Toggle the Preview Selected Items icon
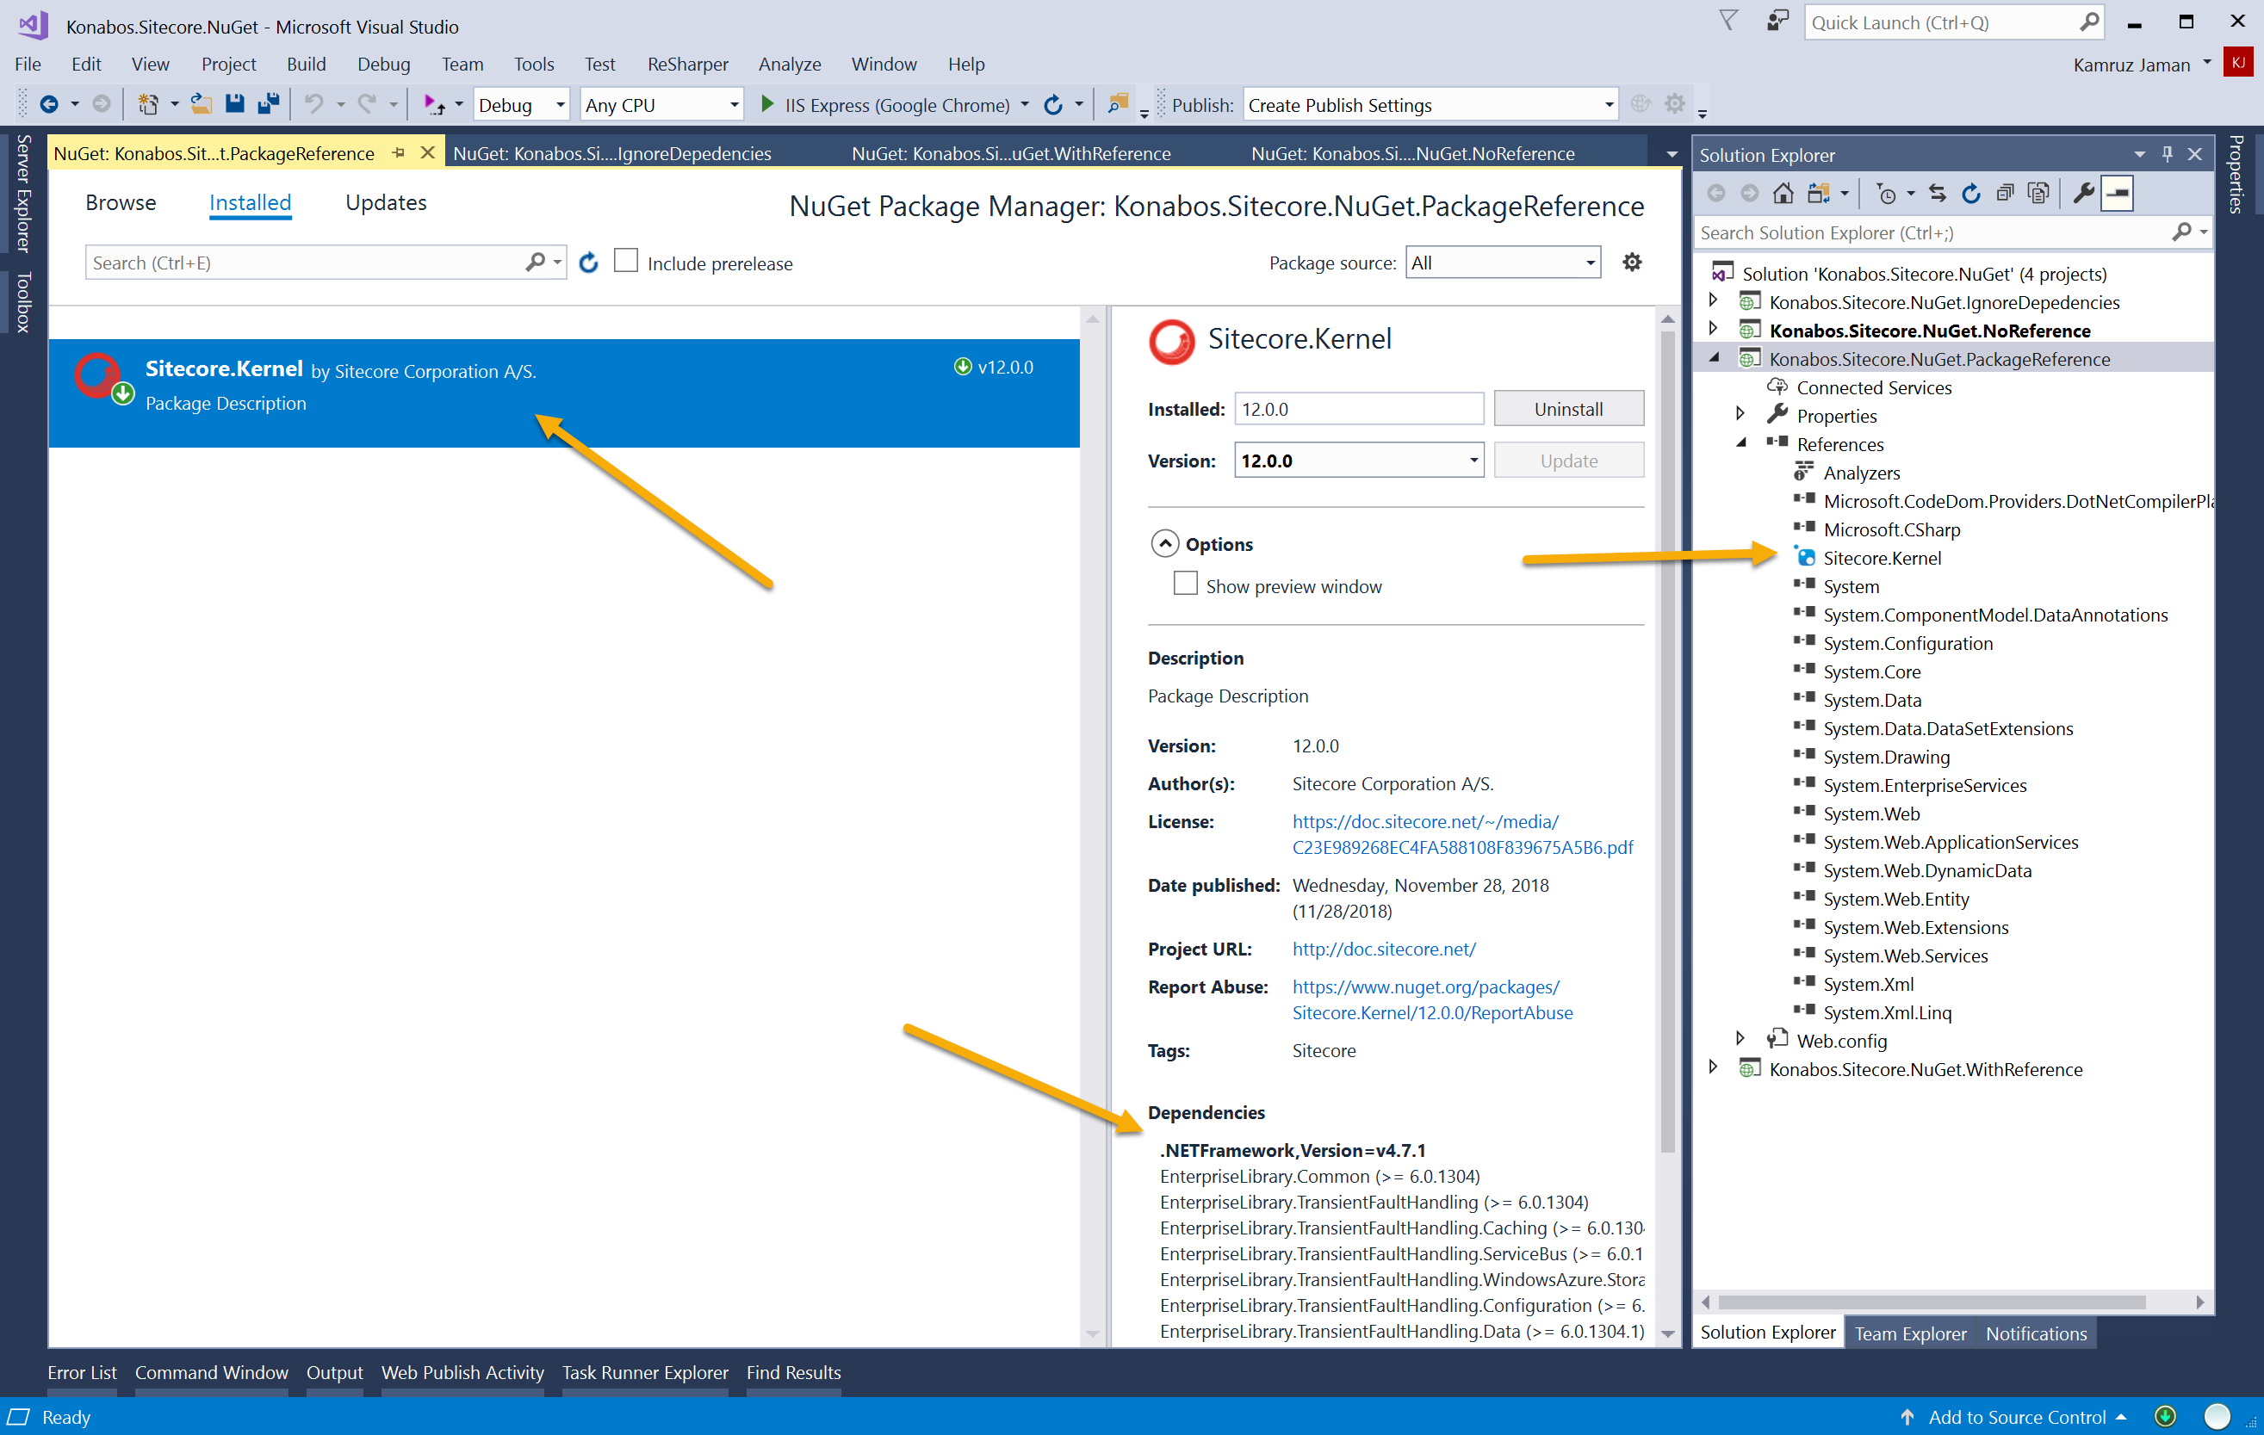This screenshot has width=2264, height=1435. 2118,194
